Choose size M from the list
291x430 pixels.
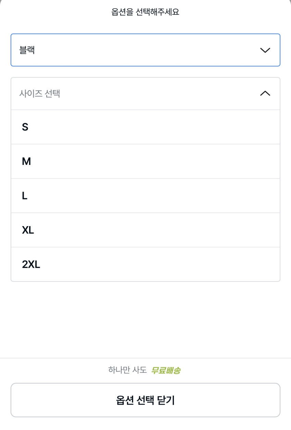pos(26,161)
